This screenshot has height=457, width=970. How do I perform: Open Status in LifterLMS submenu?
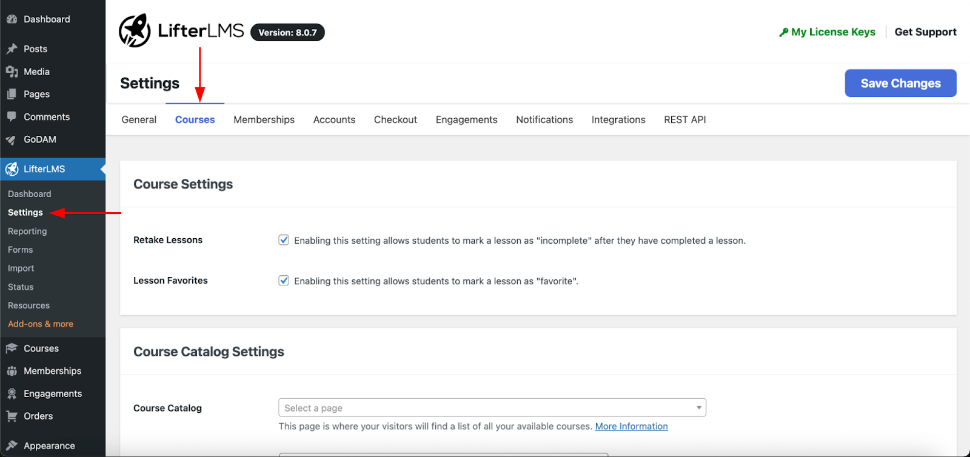(x=21, y=287)
